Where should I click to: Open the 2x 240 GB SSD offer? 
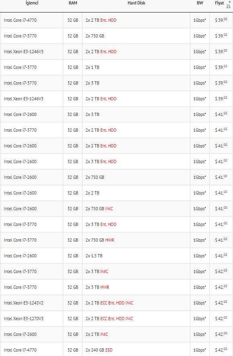click(x=116, y=350)
